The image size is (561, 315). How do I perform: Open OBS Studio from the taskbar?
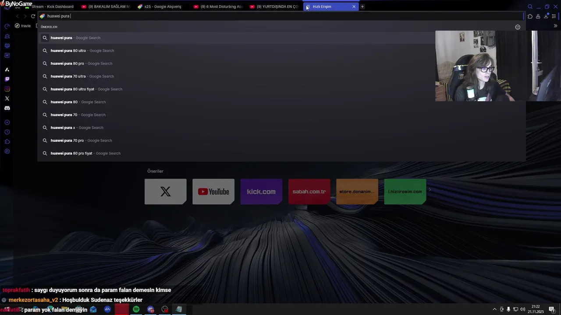(165, 309)
